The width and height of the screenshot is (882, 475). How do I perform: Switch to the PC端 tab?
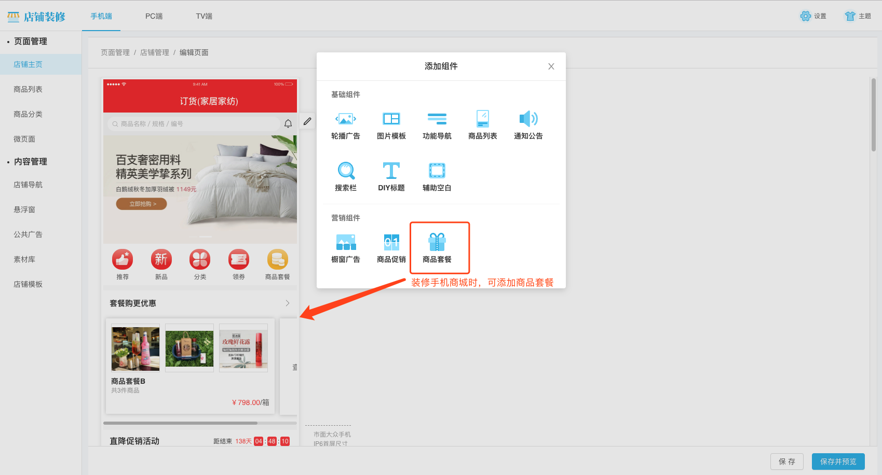[154, 16]
